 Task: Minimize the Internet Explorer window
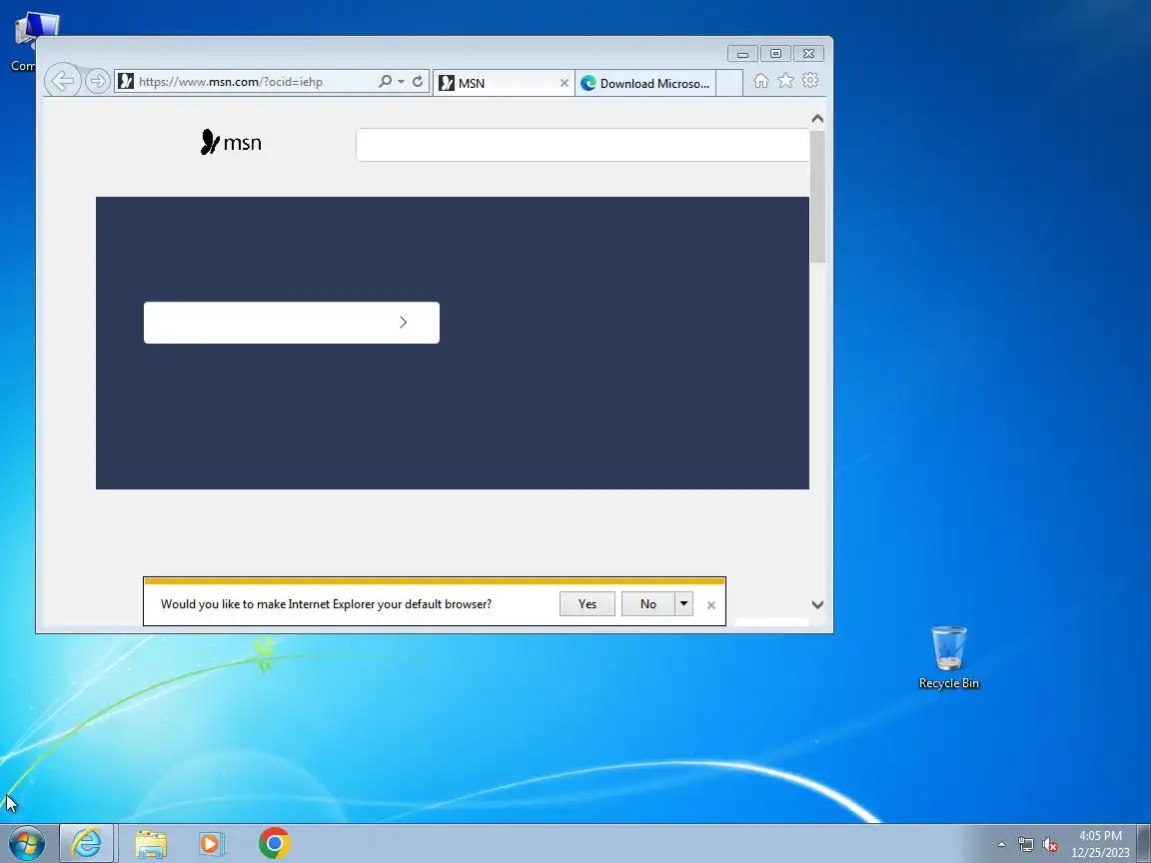coord(742,54)
